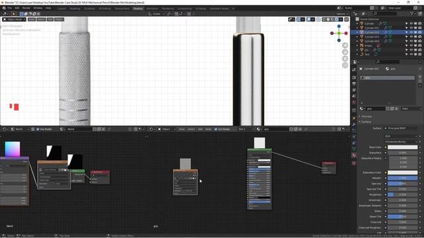
Task: Open the Object Data green triangle tab
Action: (x=354, y=149)
